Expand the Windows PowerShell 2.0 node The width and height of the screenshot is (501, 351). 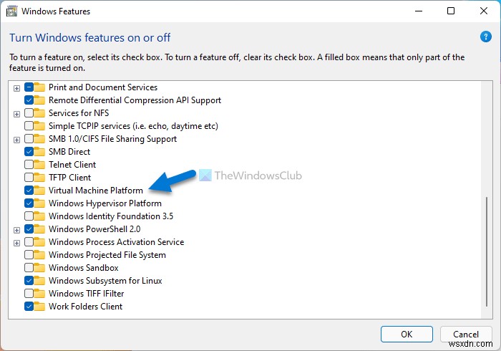(x=17, y=229)
